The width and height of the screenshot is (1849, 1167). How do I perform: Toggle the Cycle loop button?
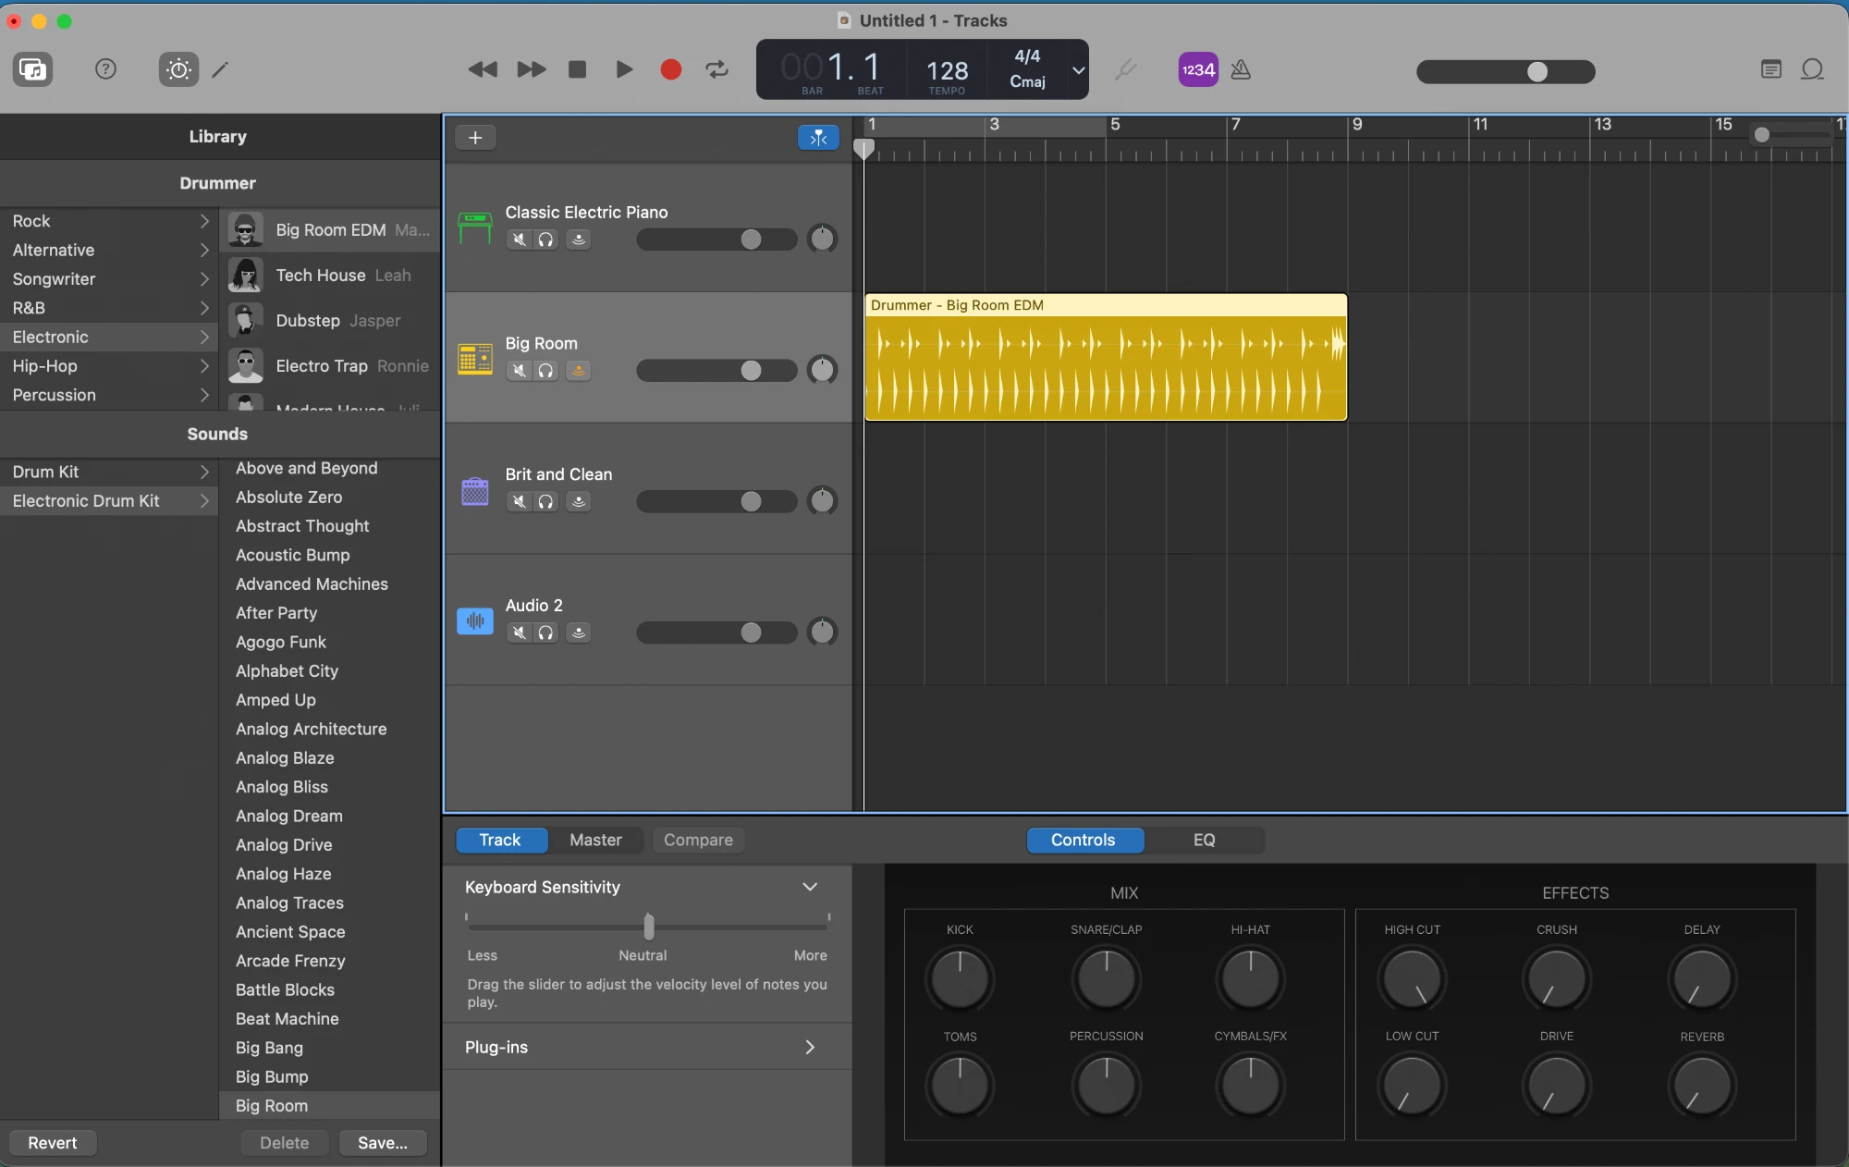click(717, 69)
